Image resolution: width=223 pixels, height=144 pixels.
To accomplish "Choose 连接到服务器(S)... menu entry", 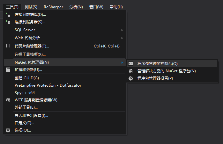I will click(65, 22).
